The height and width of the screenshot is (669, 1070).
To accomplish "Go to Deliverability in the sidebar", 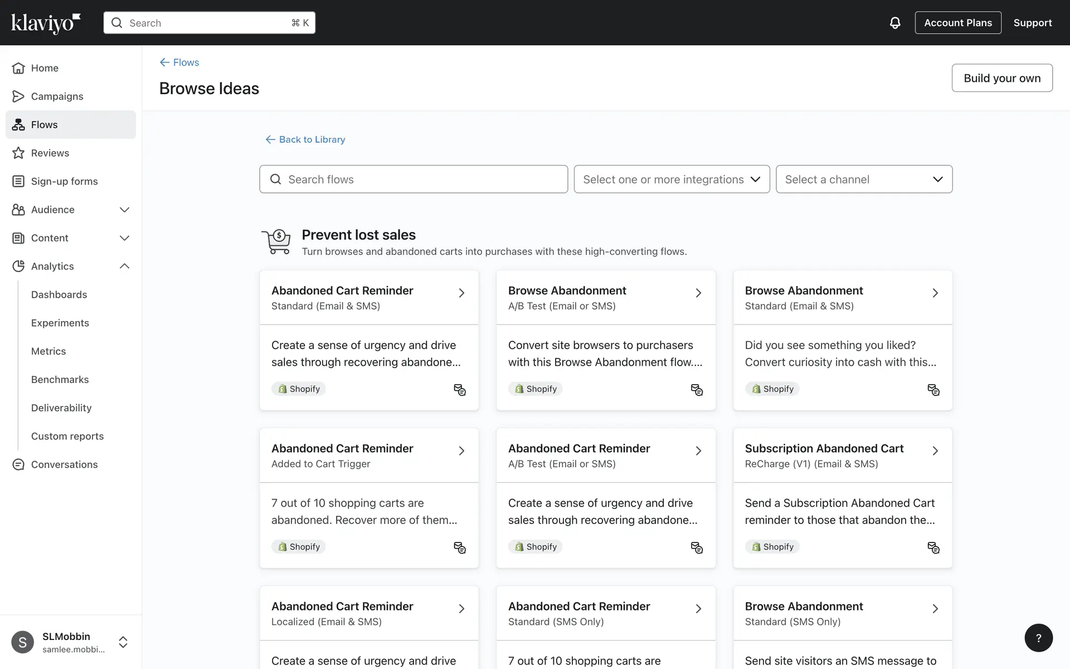I will tap(61, 408).
